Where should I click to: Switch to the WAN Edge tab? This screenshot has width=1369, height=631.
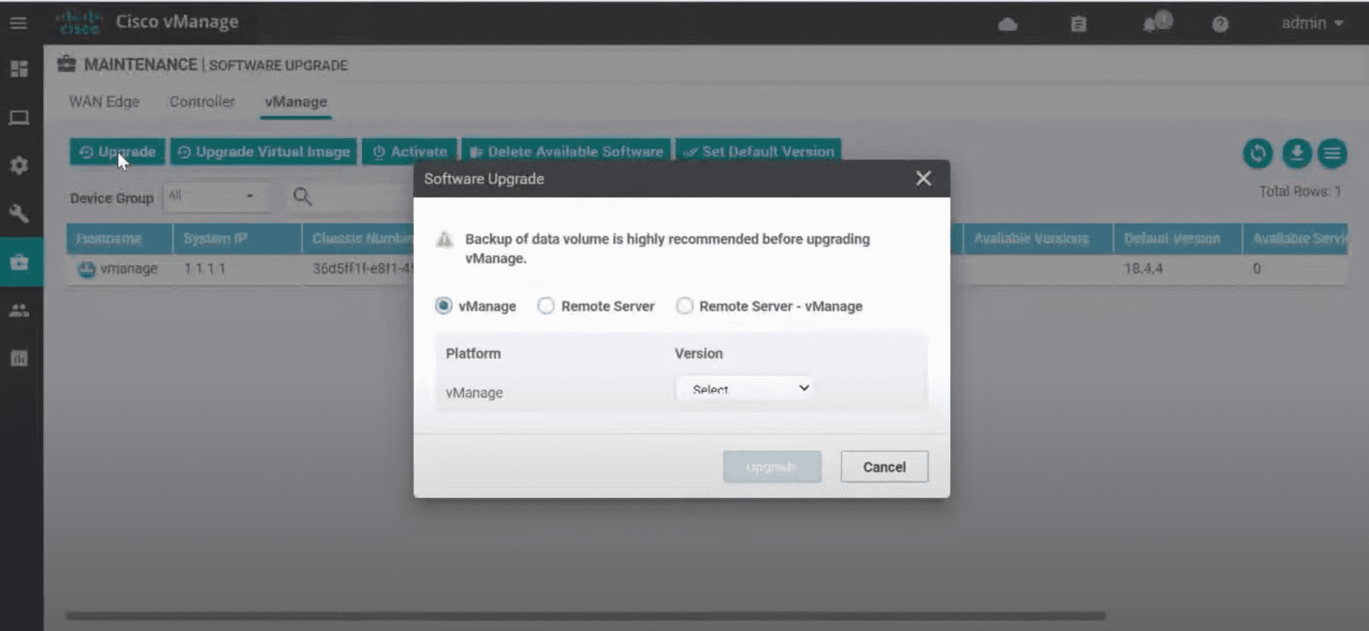pos(104,102)
